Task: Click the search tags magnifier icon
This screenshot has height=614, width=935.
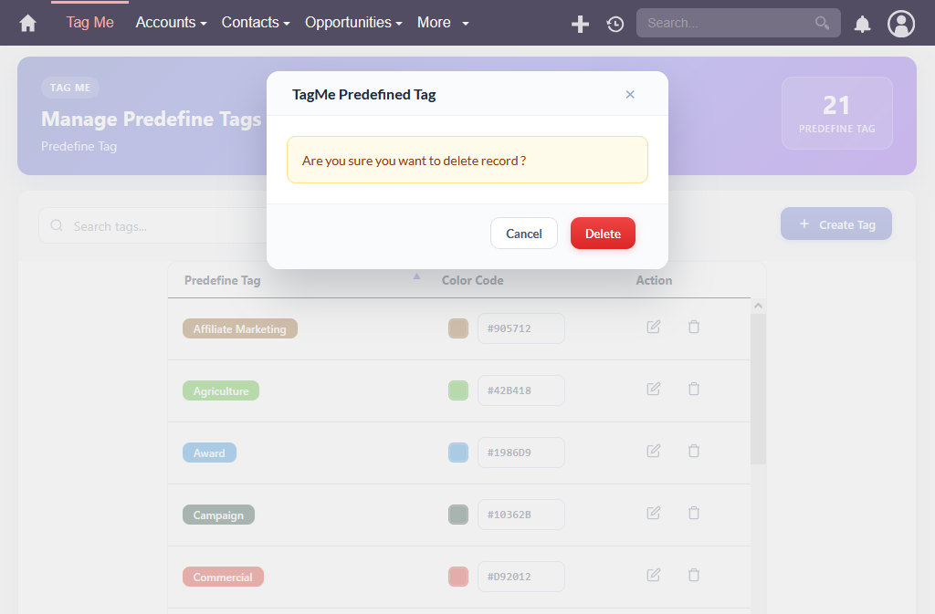Action: (x=57, y=225)
